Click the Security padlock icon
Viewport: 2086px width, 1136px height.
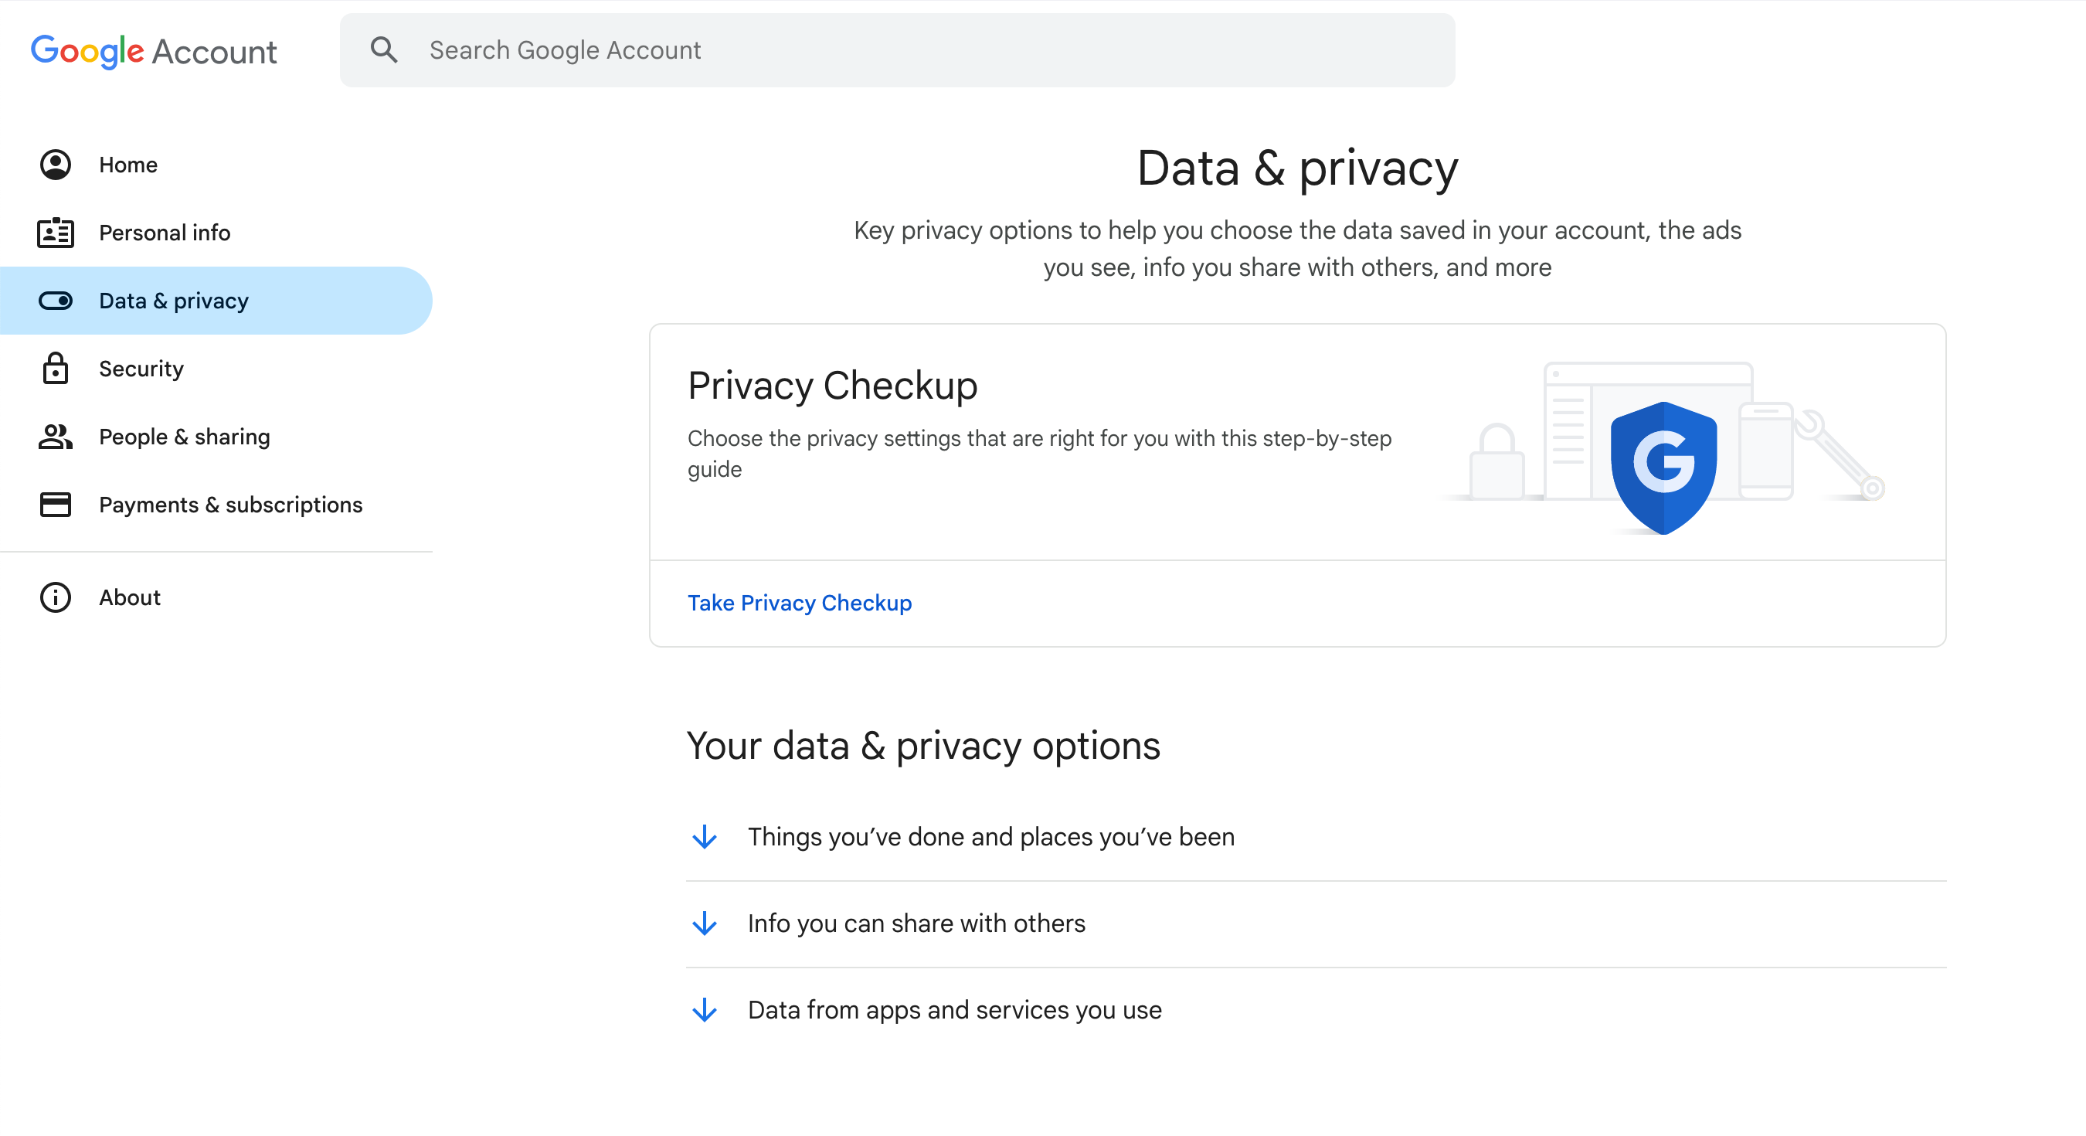(x=55, y=369)
